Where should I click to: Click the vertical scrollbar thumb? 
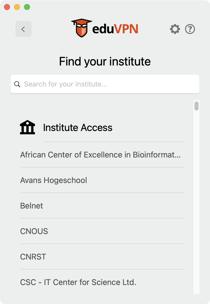[196, 106]
